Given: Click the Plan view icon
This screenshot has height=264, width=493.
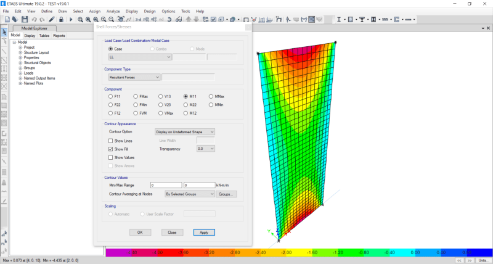Looking at the screenshot, I should 146,20.
